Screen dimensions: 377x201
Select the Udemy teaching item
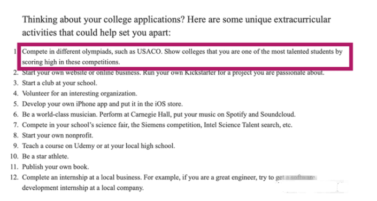(98, 146)
